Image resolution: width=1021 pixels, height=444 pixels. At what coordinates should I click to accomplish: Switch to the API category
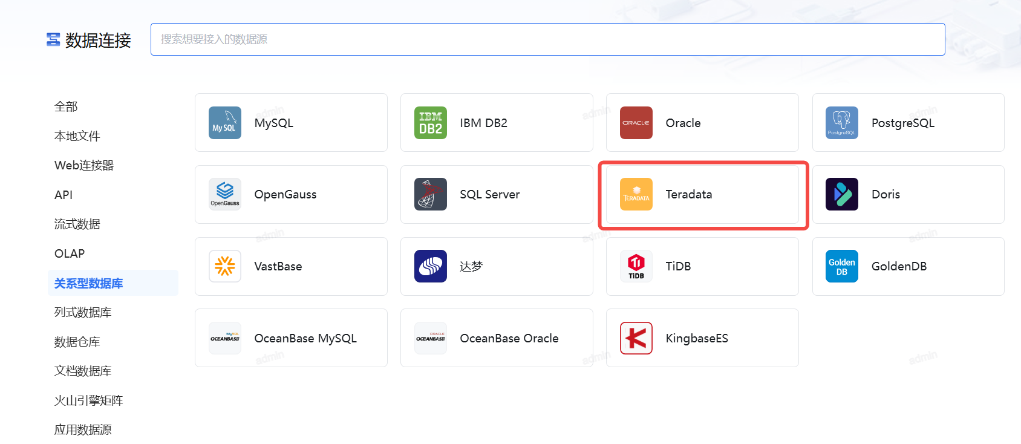click(x=64, y=195)
